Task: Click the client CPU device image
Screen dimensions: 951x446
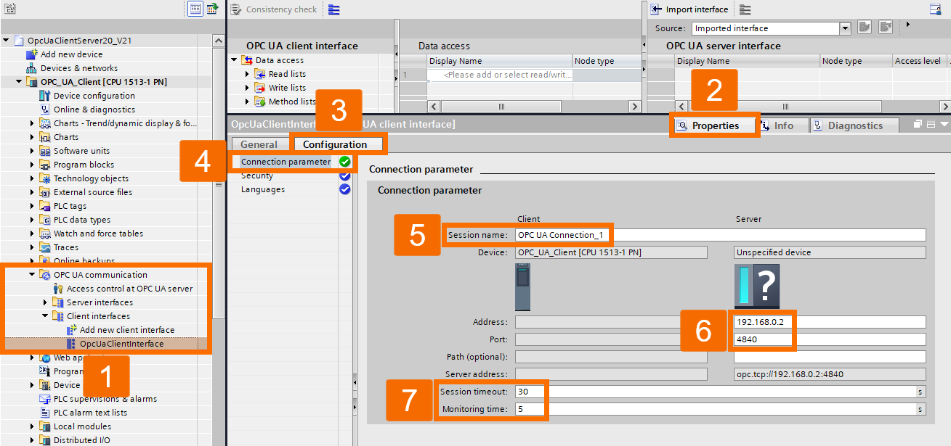Action: 522,287
